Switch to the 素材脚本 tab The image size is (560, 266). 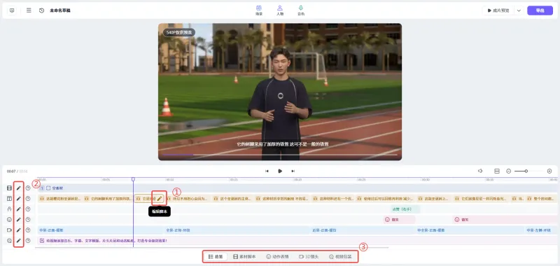click(244, 256)
